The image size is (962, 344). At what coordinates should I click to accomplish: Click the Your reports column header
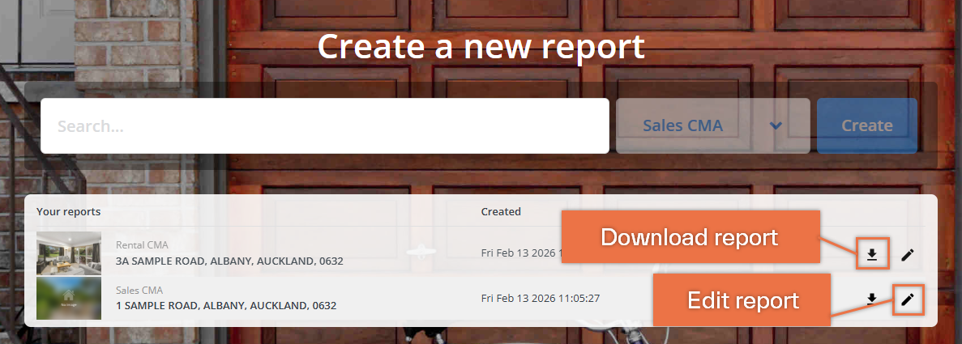(69, 211)
